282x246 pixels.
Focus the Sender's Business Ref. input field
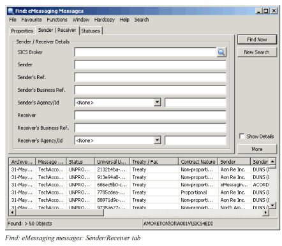pos(150,90)
